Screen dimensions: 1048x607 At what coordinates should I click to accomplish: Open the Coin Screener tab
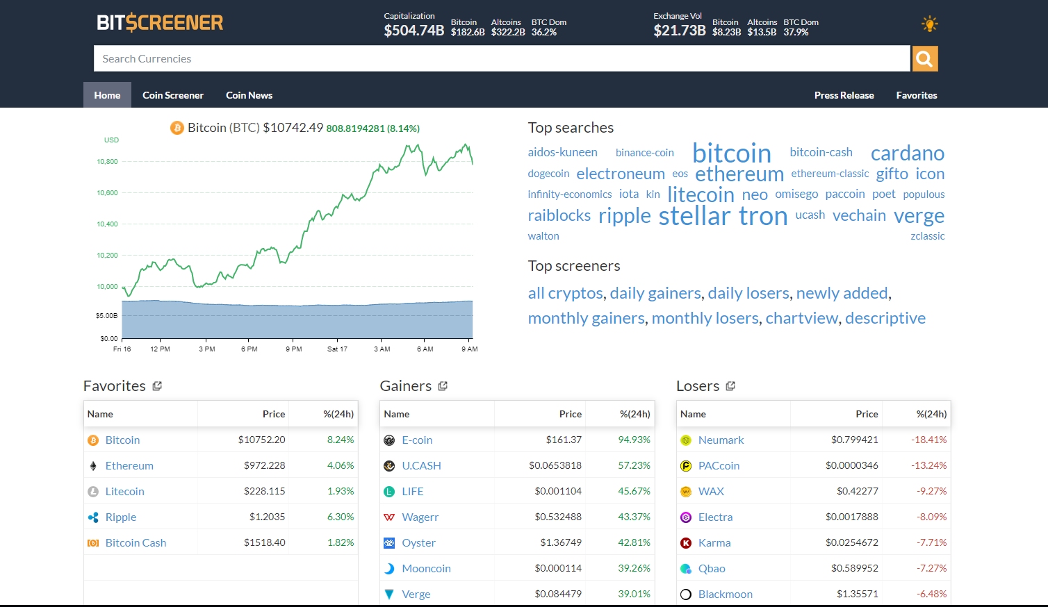click(173, 95)
